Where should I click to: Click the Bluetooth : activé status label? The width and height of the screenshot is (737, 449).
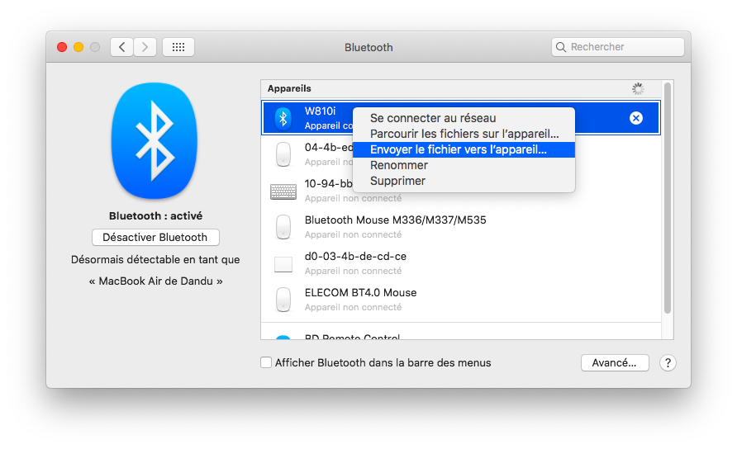(155, 216)
